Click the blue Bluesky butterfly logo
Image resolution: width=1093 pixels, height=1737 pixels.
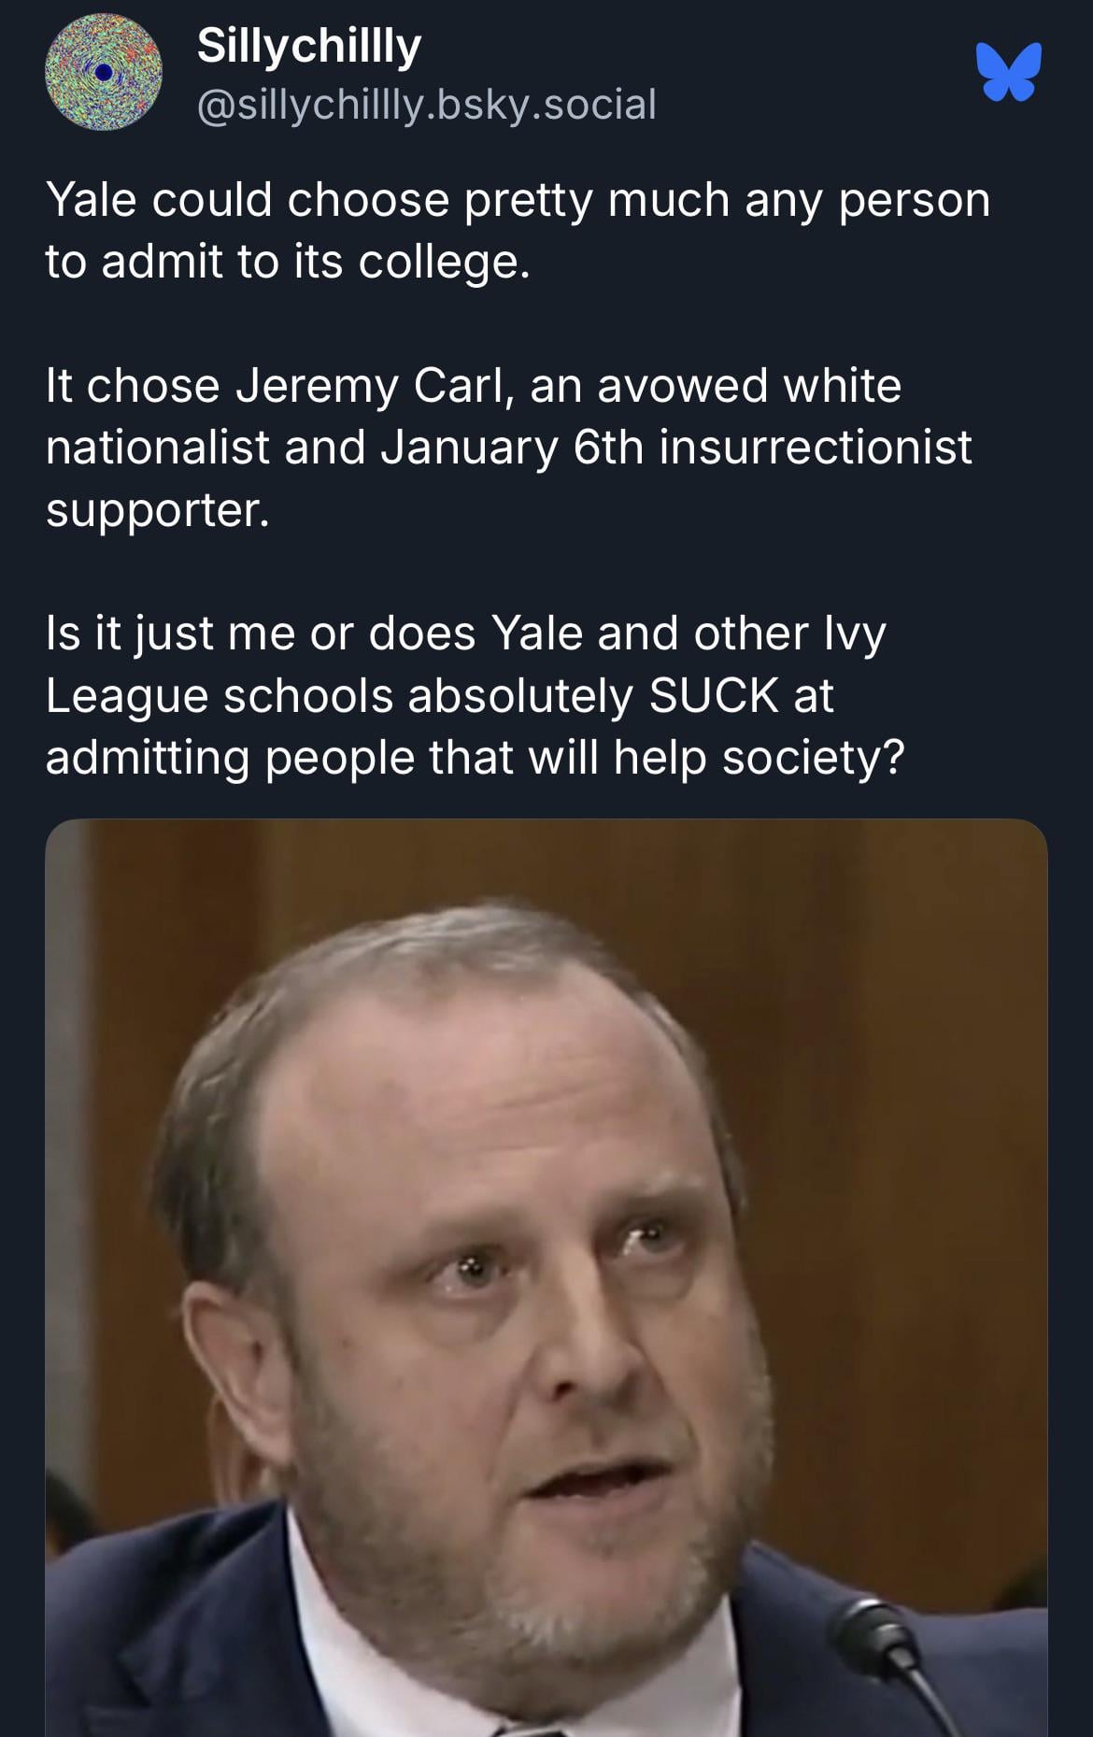click(x=1009, y=72)
